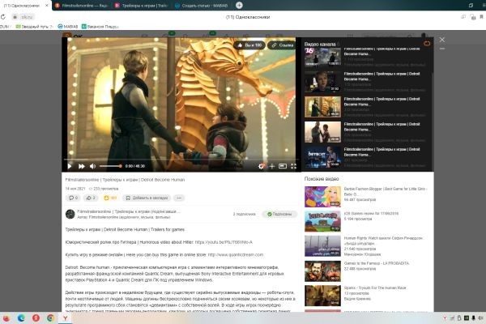Click the orange Класс likes counter

(x=110, y=198)
